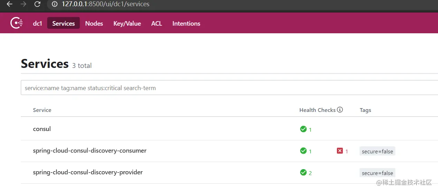438x192 pixels.
Task: Select the Services tab
Action: pyautogui.click(x=64, y=23)
